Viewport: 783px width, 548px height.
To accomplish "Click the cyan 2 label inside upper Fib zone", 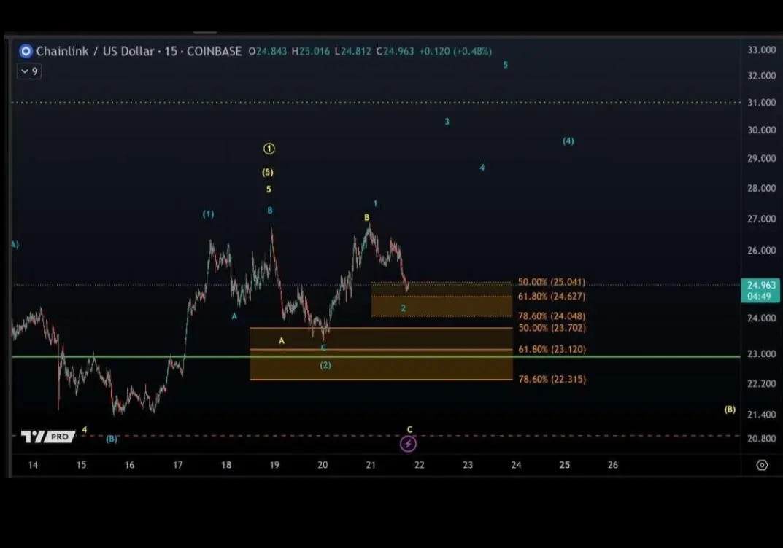I will tap(404, 308).
